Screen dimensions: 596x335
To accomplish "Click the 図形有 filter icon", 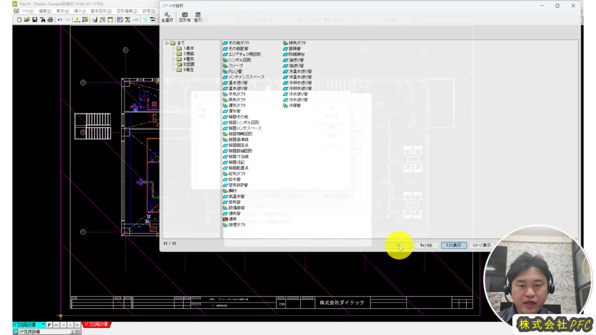I will (185, 16).
